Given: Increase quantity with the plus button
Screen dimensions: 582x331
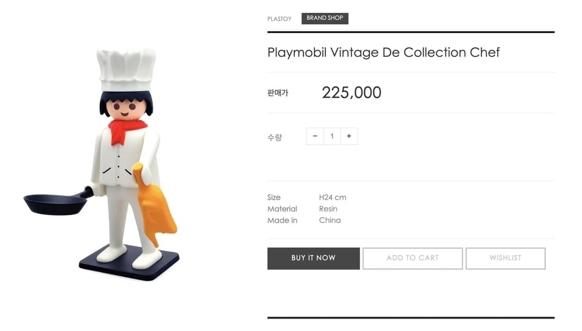Looking at the screenshot, I should coord(349,137).
